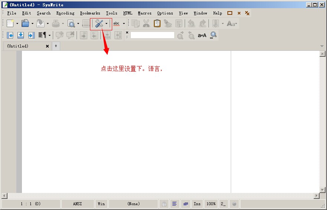Toggle second word-wrap lines icon in status bar
Screen dimensions: 327x210
point(185,204)
